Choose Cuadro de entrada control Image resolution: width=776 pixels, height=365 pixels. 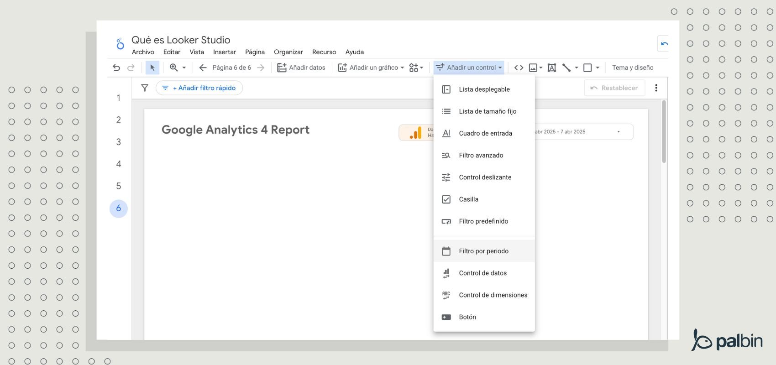(484, 133)
